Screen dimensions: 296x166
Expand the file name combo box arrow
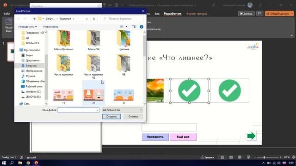tap(97, 110)
